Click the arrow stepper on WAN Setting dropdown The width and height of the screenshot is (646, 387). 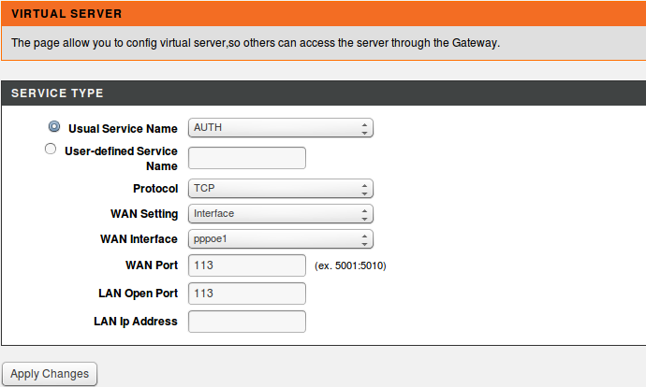[x=364, y=214]
